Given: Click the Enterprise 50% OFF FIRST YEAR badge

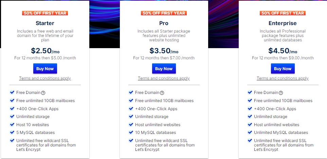Looking at the screenshot, I should pyautogui.click(x=283, y=13).
